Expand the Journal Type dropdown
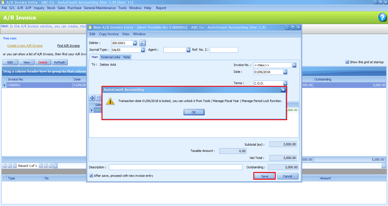388x206 pixels. (x=143, y=50)
